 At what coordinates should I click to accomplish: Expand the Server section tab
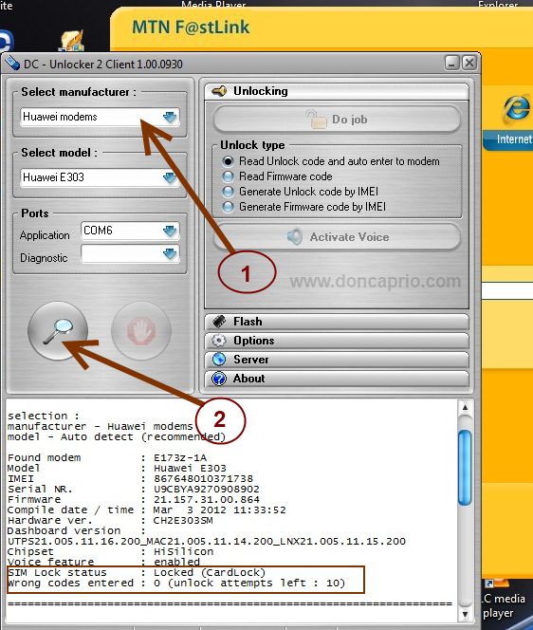tap(337, 360)
